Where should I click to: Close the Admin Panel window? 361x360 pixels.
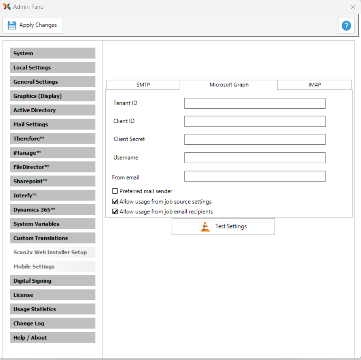353,7
